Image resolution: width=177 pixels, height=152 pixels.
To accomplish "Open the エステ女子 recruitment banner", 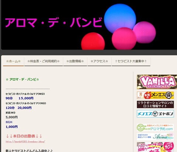I will coord(155,147).
